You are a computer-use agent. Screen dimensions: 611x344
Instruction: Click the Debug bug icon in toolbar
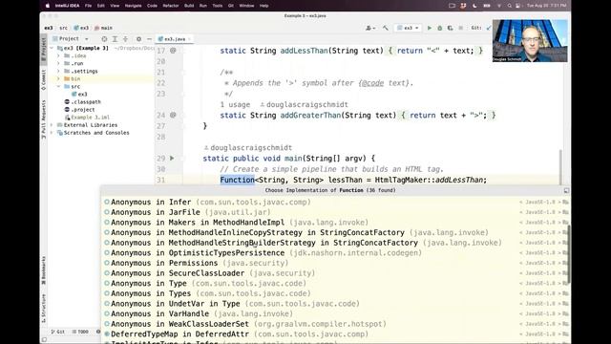(x=440, y=28)
